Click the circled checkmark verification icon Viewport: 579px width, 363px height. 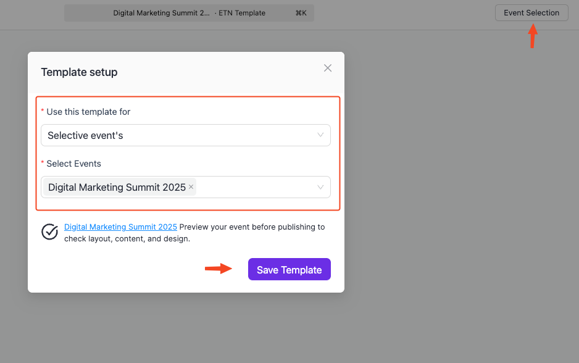coord(49,232)
